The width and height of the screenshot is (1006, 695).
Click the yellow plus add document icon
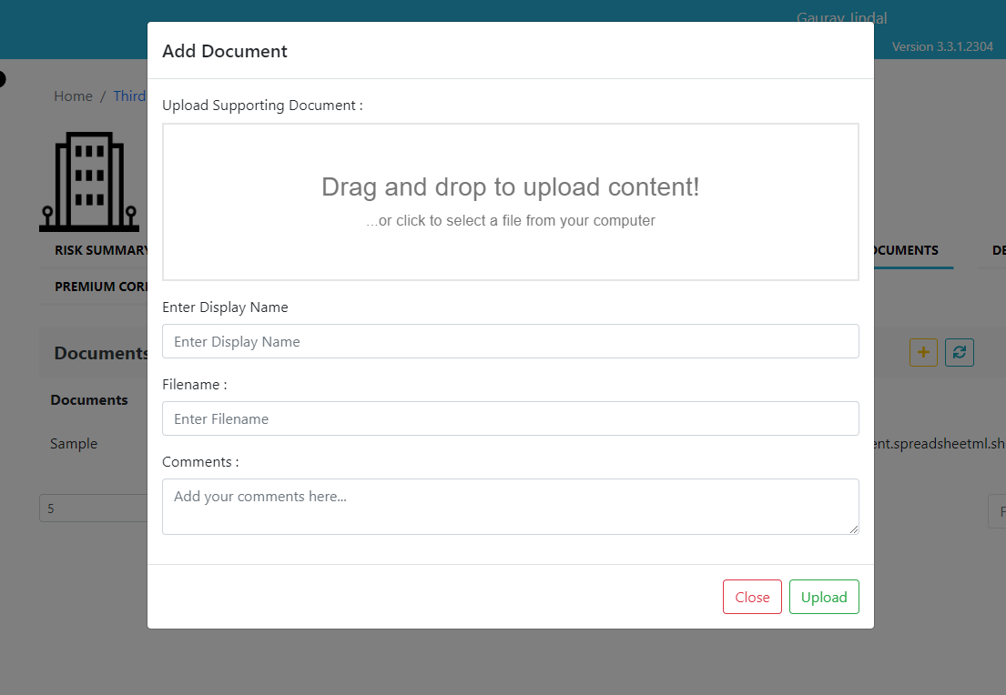pos(923,353)
